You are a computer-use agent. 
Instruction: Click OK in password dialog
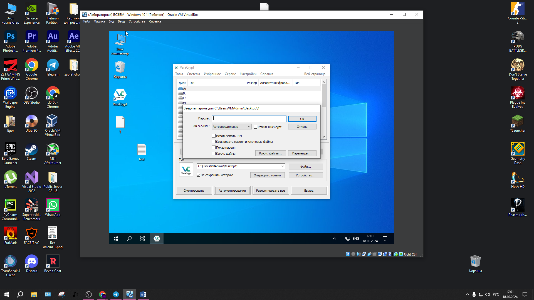302,119
